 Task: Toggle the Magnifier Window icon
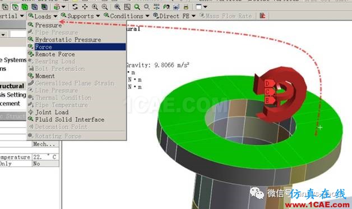(127, 7)
